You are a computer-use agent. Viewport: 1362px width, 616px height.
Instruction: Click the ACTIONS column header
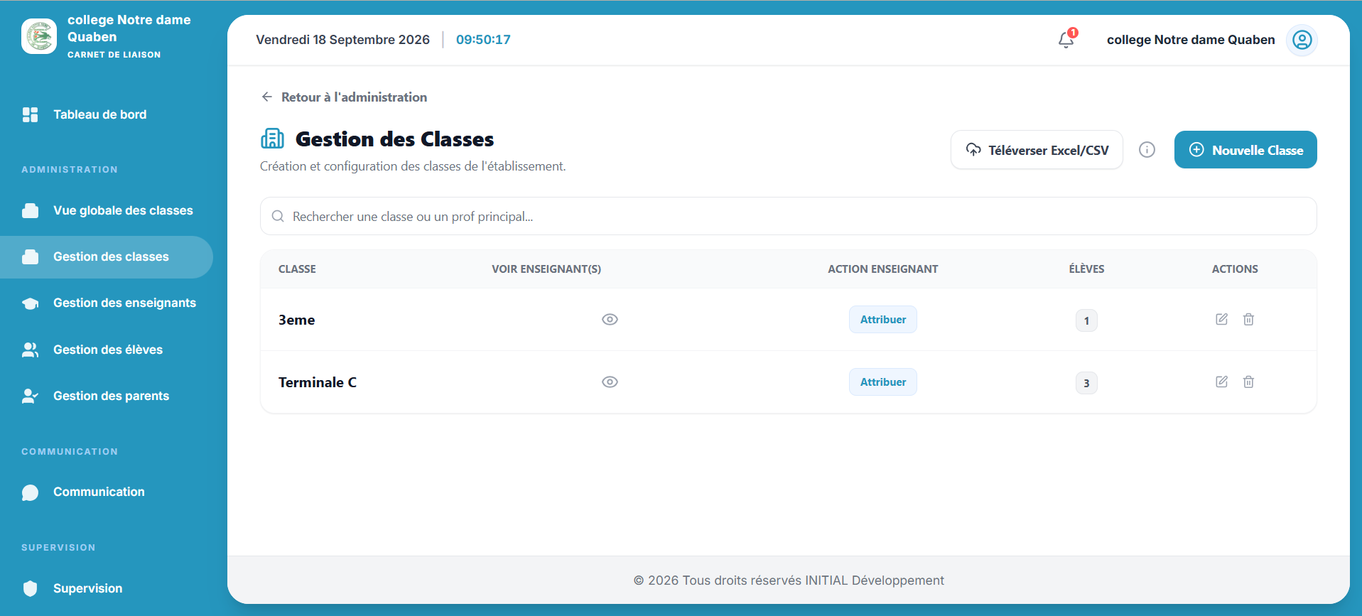tap(1235, 269)
